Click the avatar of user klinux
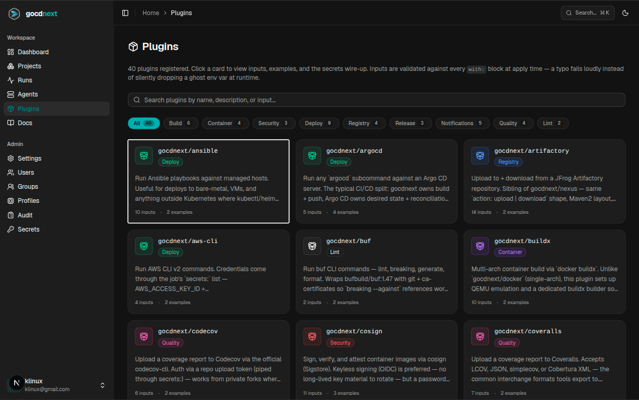This screenshot has height=400, width=639. coord(16,383)
